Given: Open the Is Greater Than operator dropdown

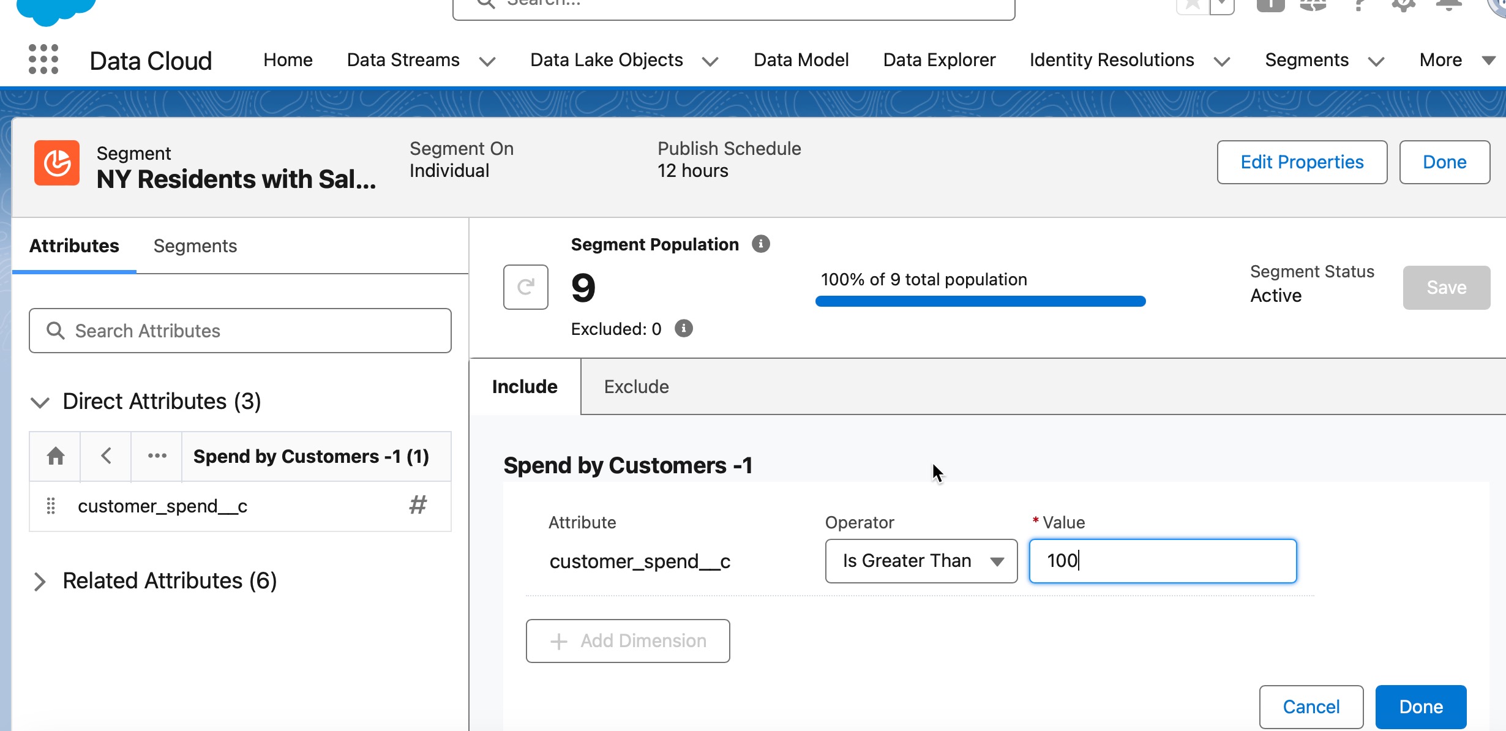Looking at the screenshot, I should click(921, 561).
